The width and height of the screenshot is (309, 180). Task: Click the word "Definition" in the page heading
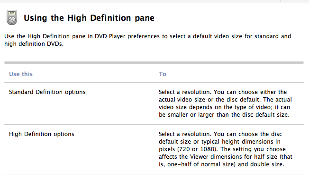click(110, 18)
